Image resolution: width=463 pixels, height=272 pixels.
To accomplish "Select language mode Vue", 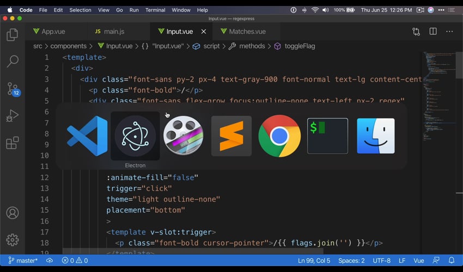I will point(419,261).
